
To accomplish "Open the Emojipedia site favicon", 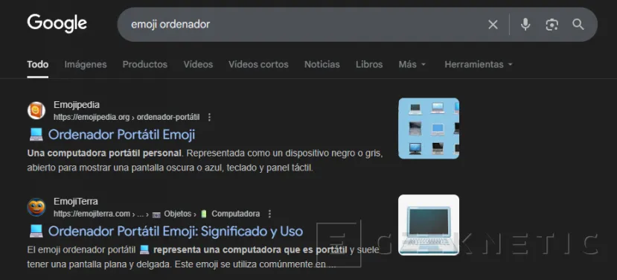I will coord(36,111).
